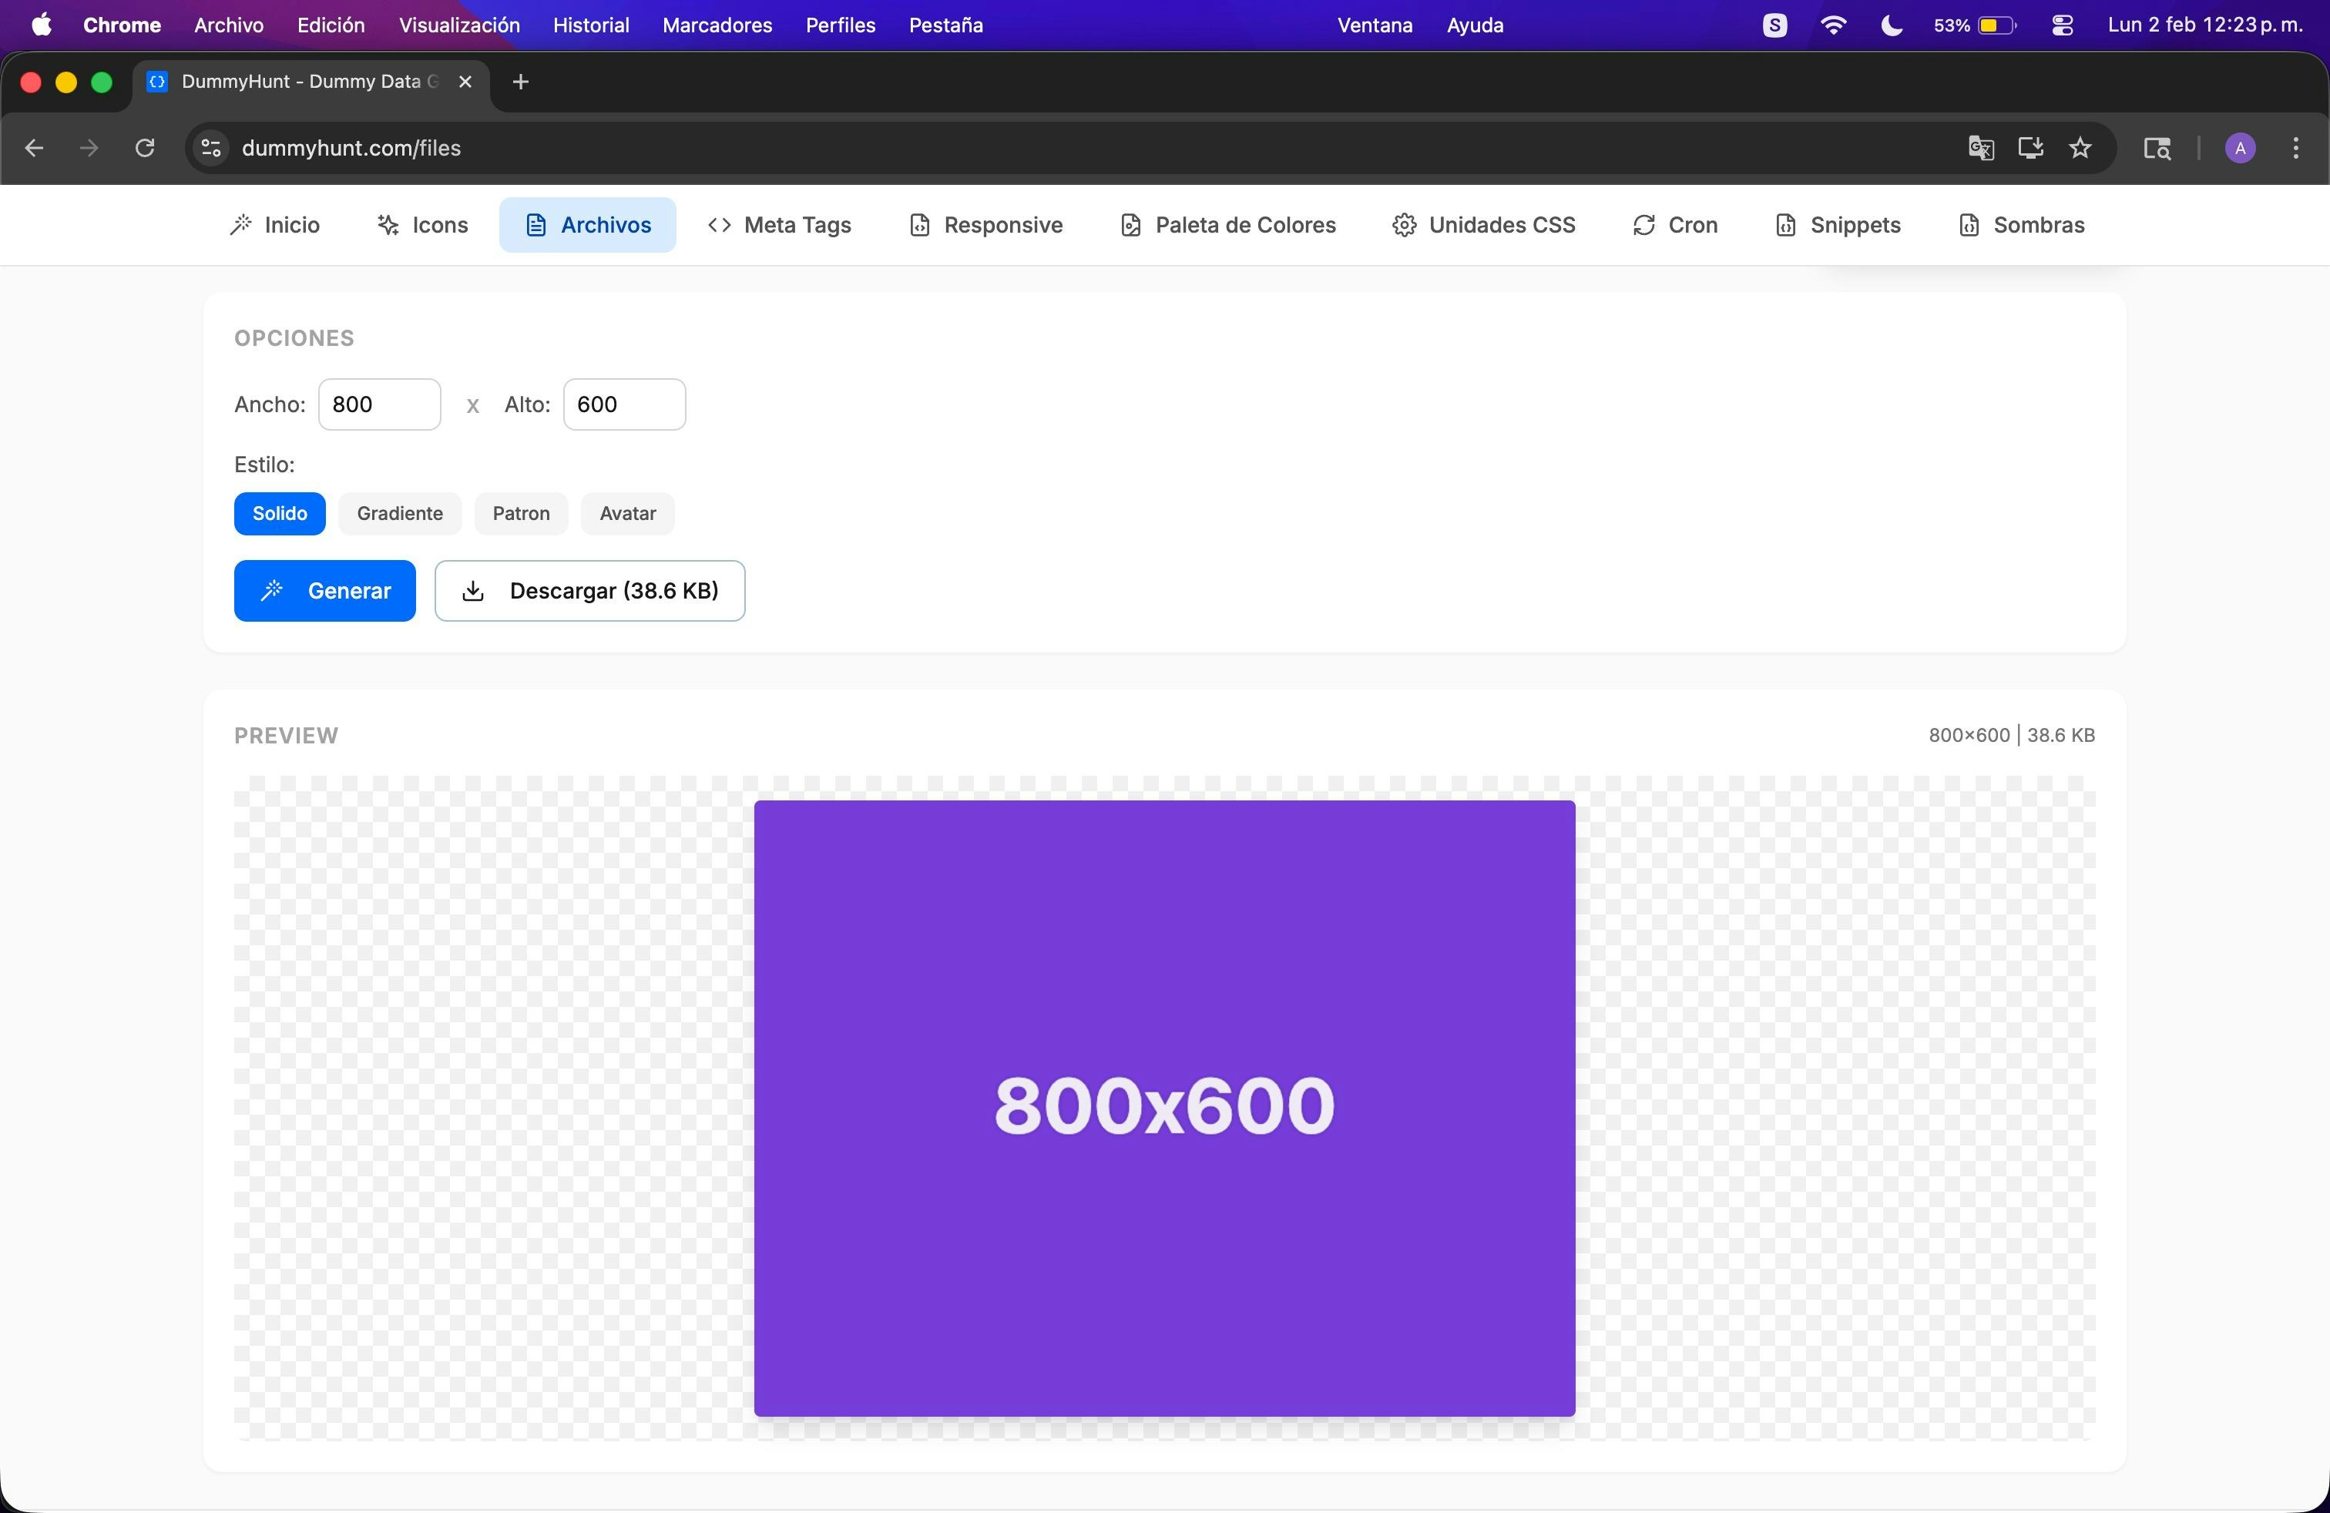
Task: Go to the Paleta de Colores tab
Action: 1227,225
